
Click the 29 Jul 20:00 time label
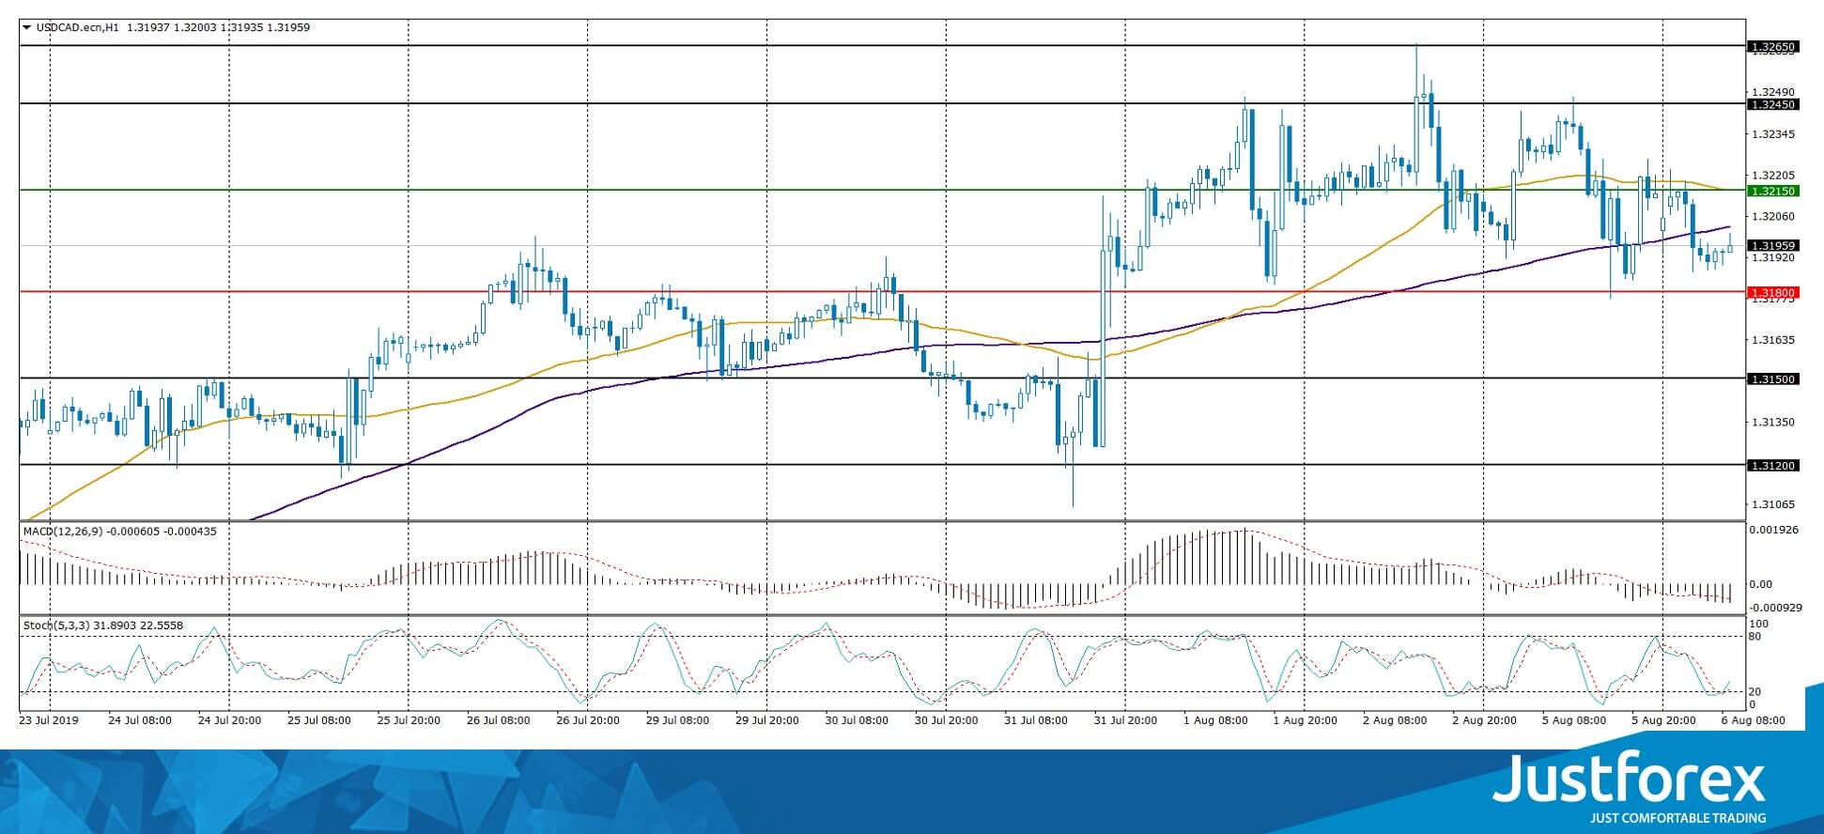[767, 720]
